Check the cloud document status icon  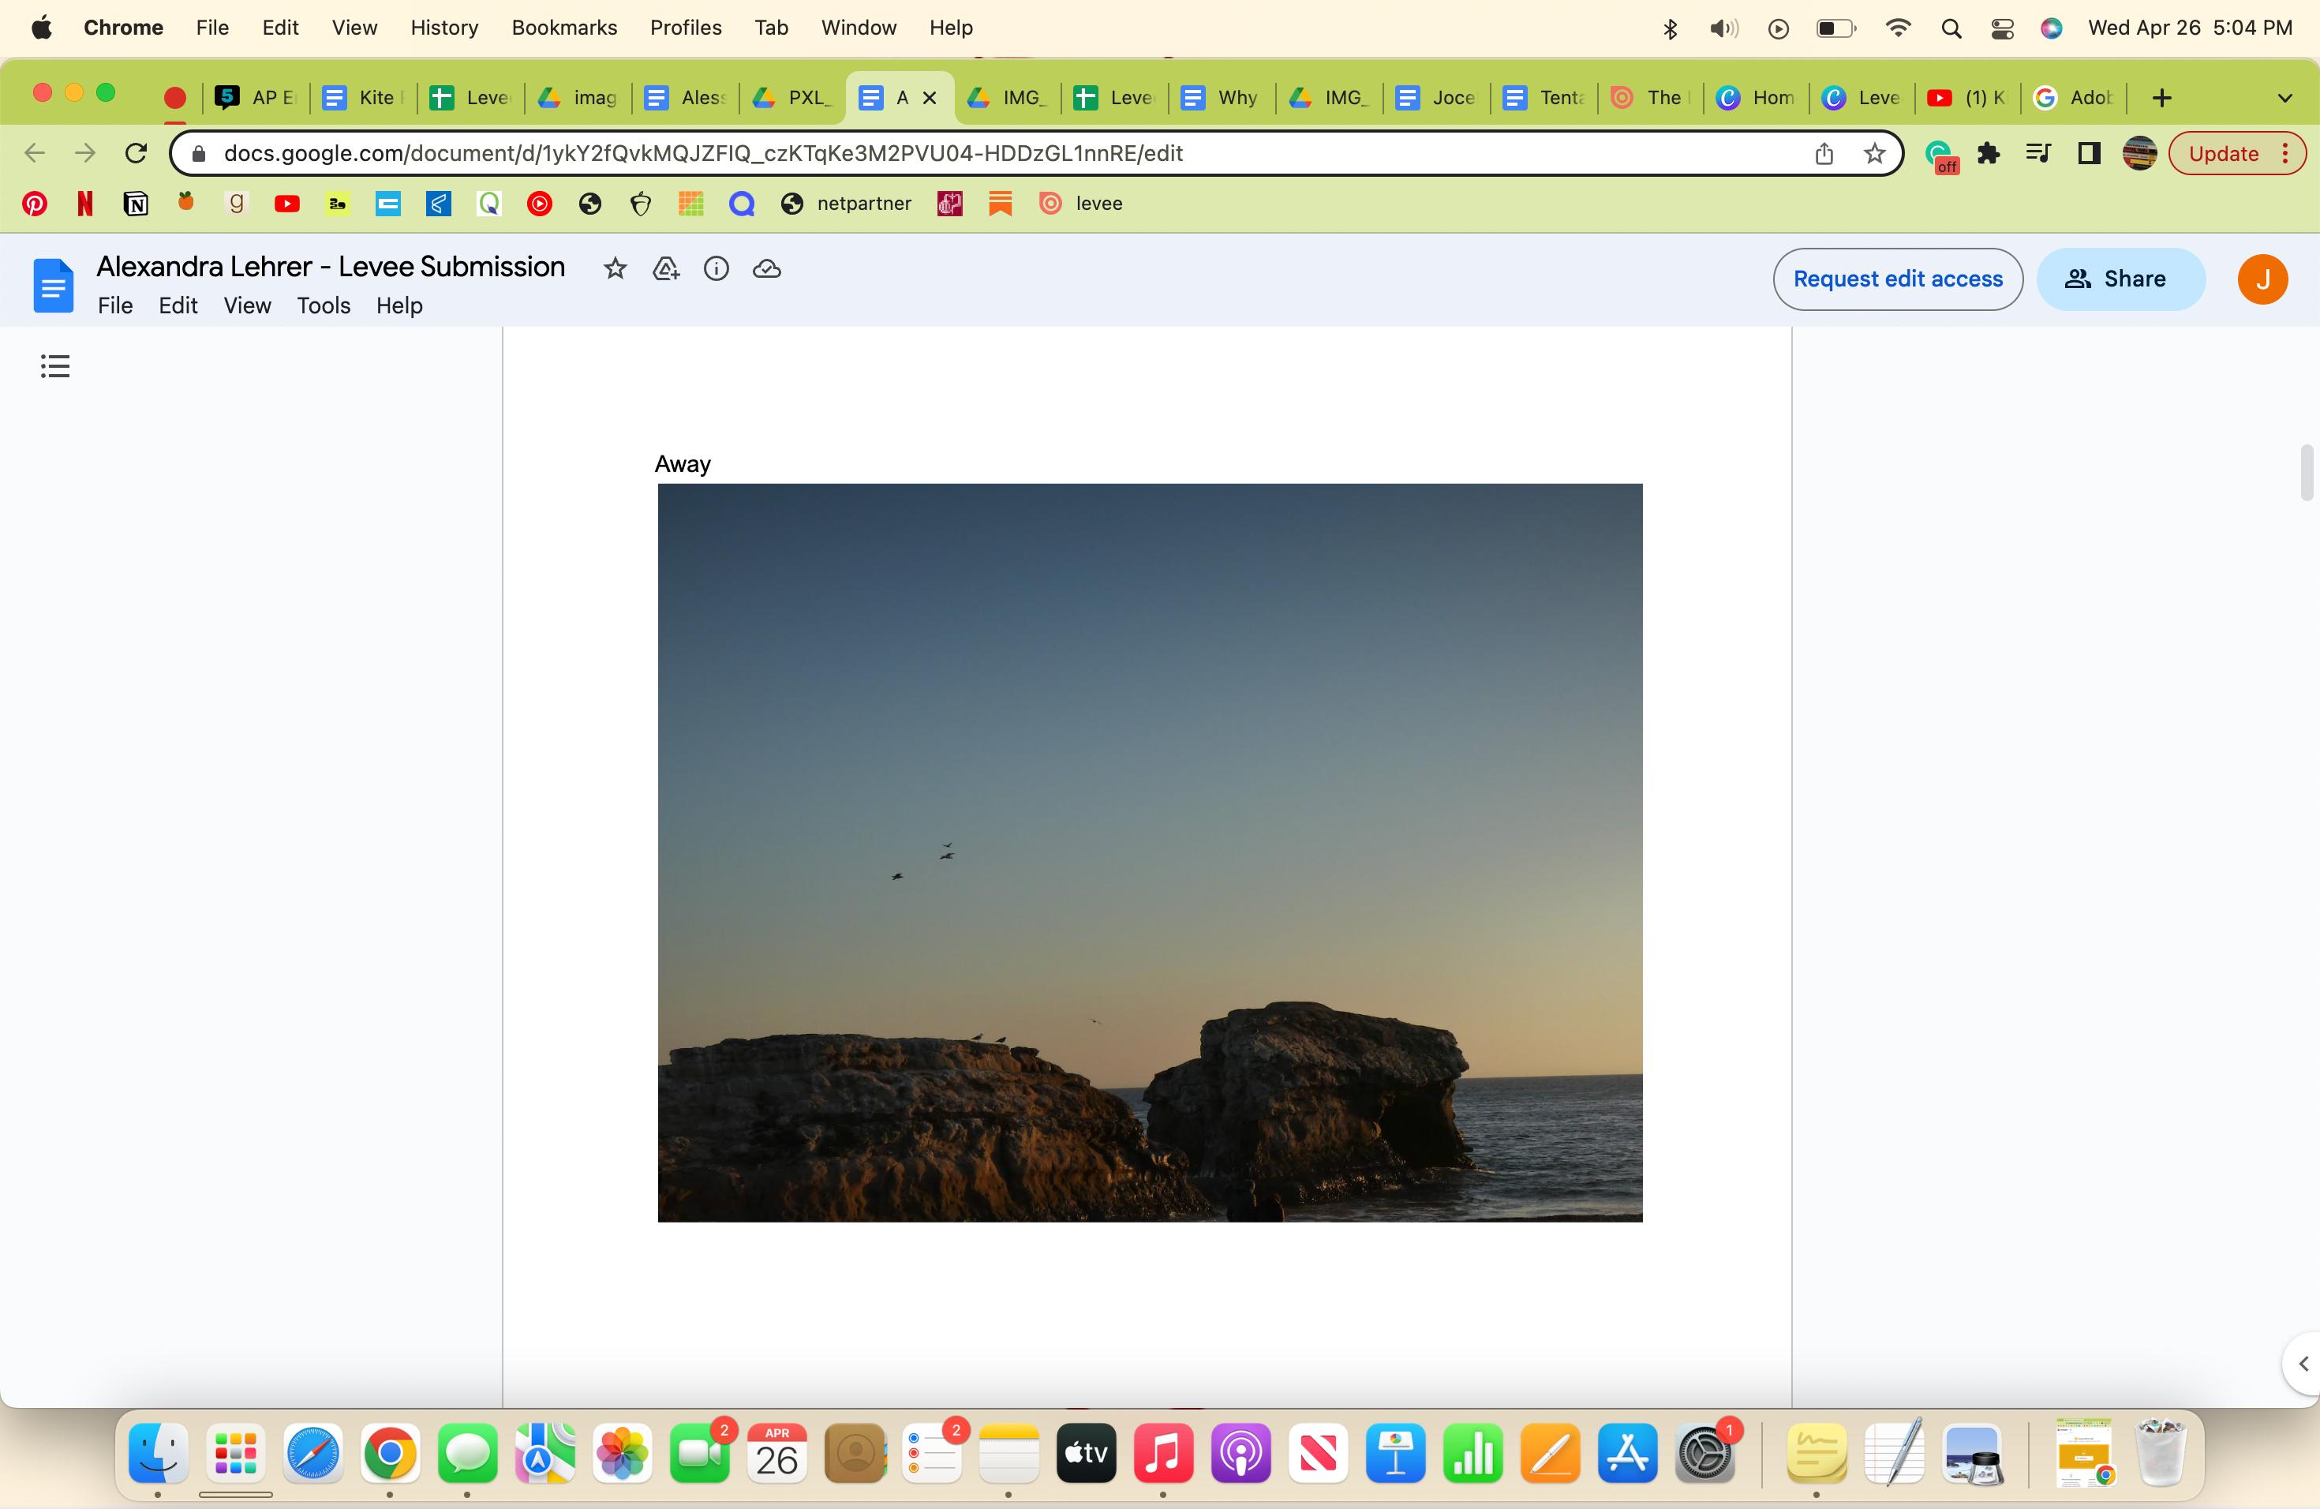[x=767, y=269]
